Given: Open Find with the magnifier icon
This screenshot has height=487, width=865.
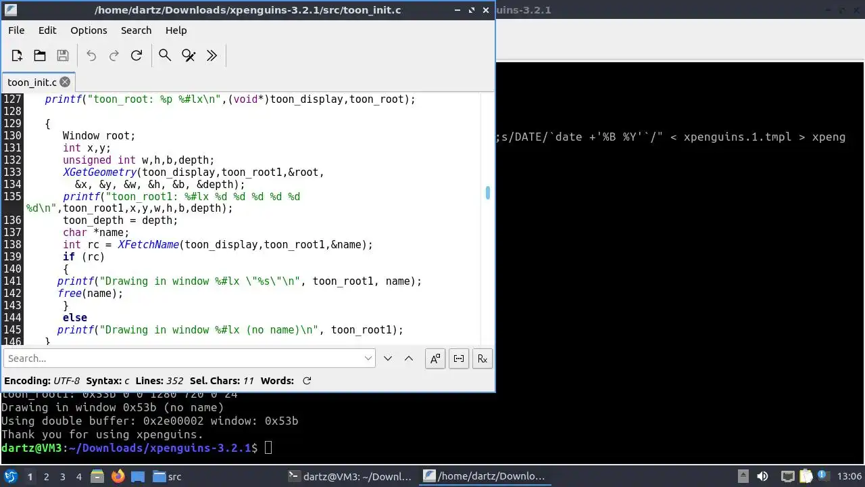Looking at the screenshot, I should [x=165, y=55].
